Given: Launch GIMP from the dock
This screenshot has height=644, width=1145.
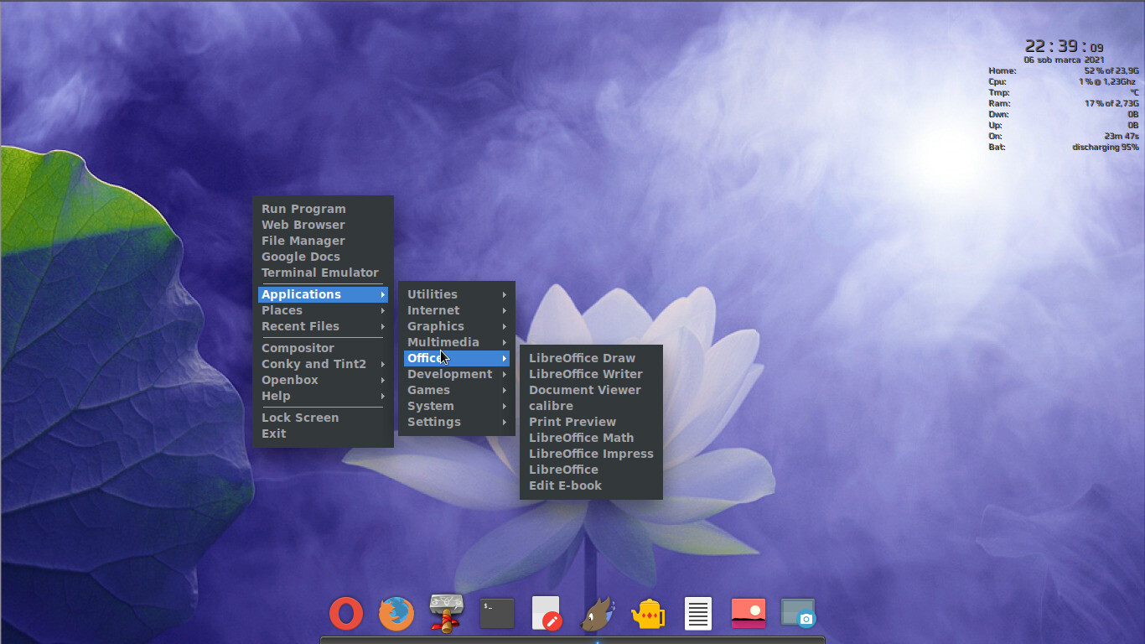Looking at the screenshot, I should tap(598, 614).
